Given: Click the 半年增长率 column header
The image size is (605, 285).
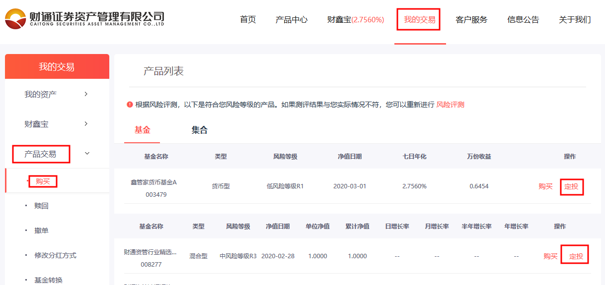Looking at the screenshot, I should click(x=476, y=227).
